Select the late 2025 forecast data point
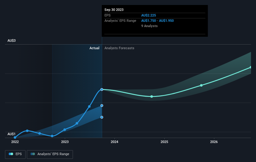The height and width of the screenshot is (162, 256). (x=201, y=85)
